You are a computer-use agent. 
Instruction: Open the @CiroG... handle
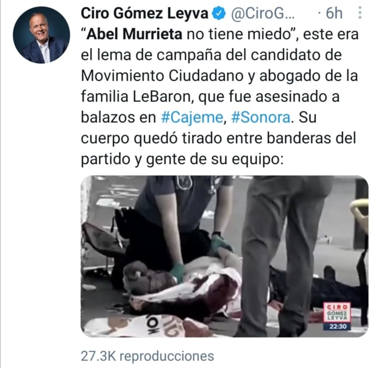(263, 13)
